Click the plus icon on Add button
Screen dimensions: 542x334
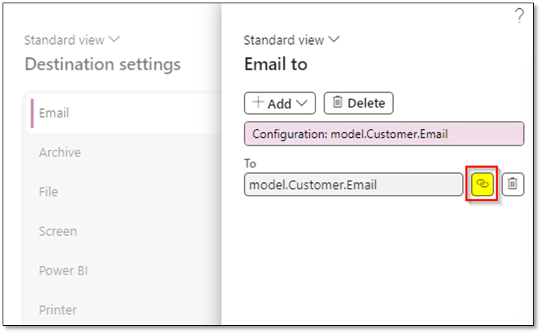pyautogui.click(x=258, y=103)
